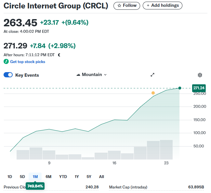The width and height of the screenshot is (211, 193).
Task: Open the Get top stock picks link
Action: (x=28, y=62)
